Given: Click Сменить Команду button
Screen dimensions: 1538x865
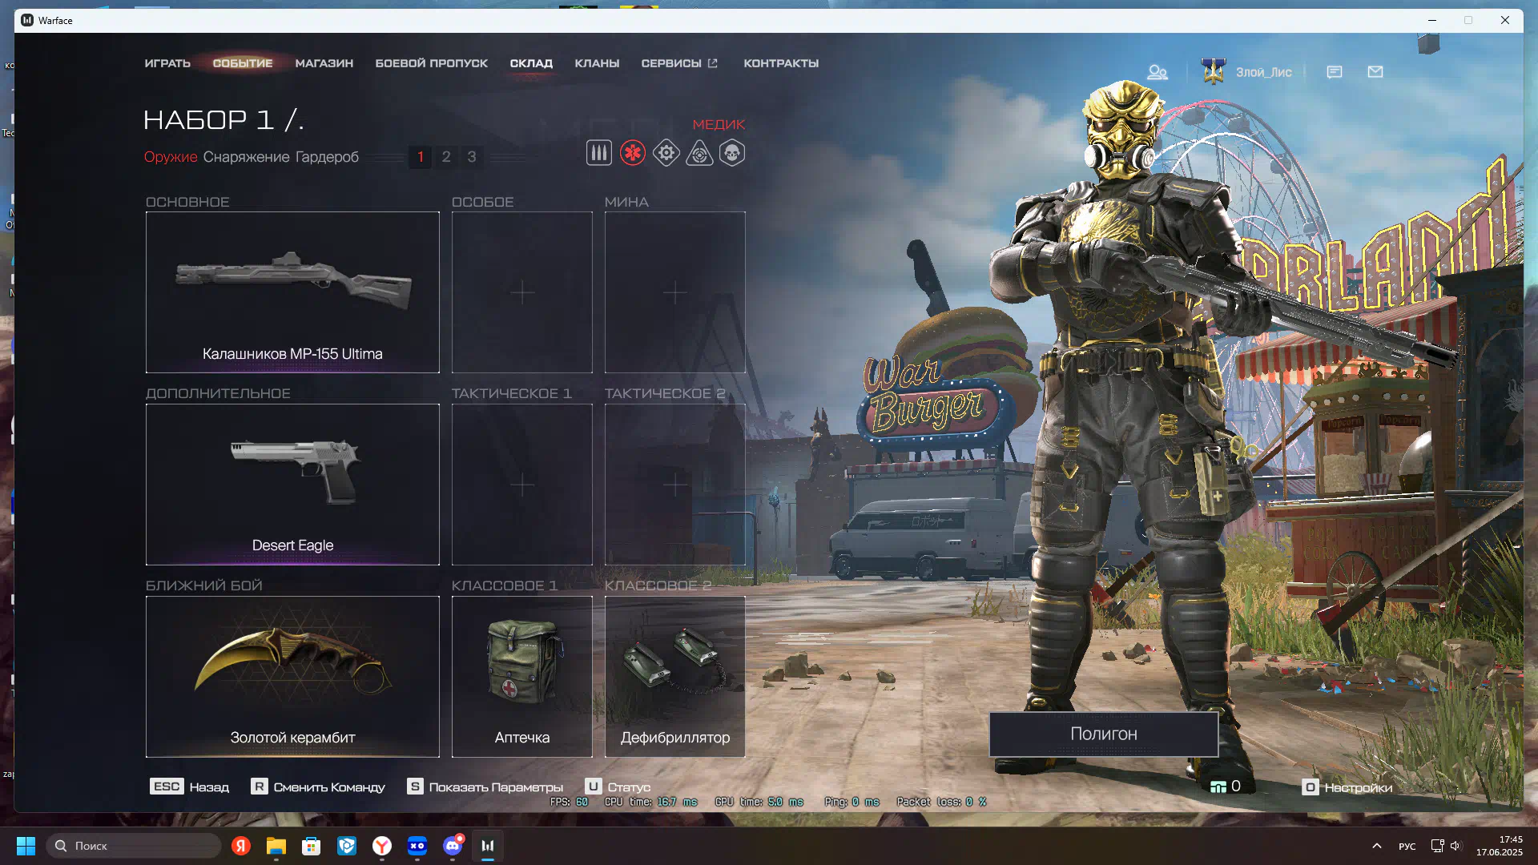Looking at the screenshot, I should click(318, 787).
